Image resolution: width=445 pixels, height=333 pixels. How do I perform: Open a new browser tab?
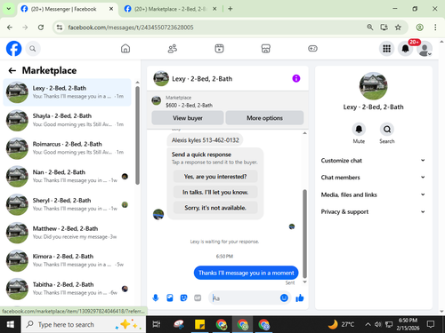coord(231,9)
